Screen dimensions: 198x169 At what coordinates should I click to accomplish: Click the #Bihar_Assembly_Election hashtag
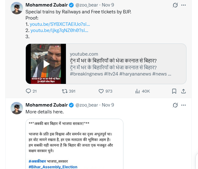pyautogui.click(x=53, y=167)
